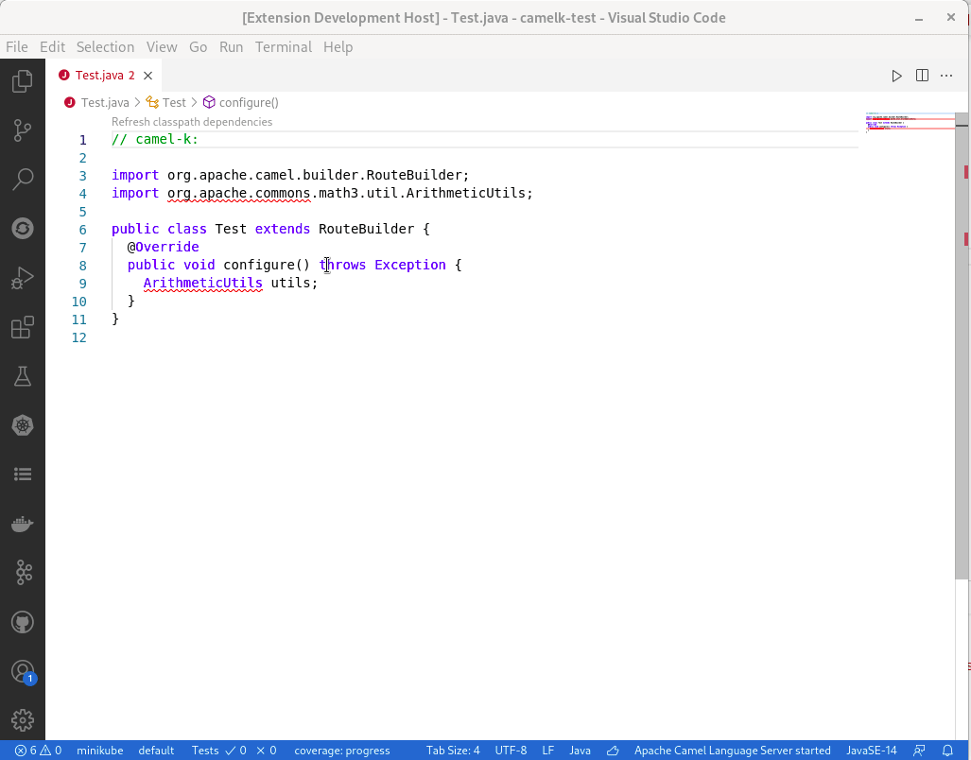Open the GitHub view in the sidebar

pyautogui.click(x=23, y=622)
